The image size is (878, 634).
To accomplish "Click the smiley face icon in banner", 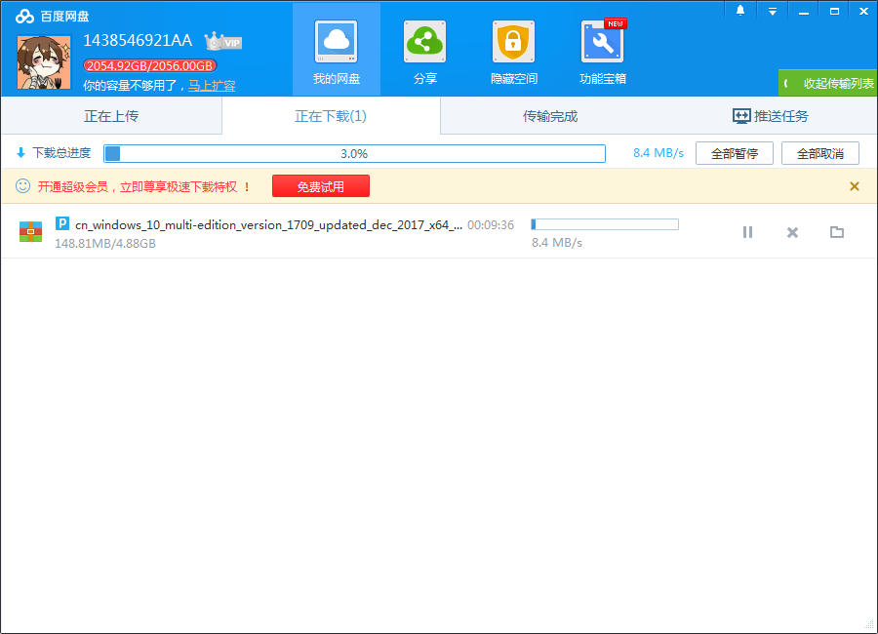I will pyautogui.click(x=23, y=186).
